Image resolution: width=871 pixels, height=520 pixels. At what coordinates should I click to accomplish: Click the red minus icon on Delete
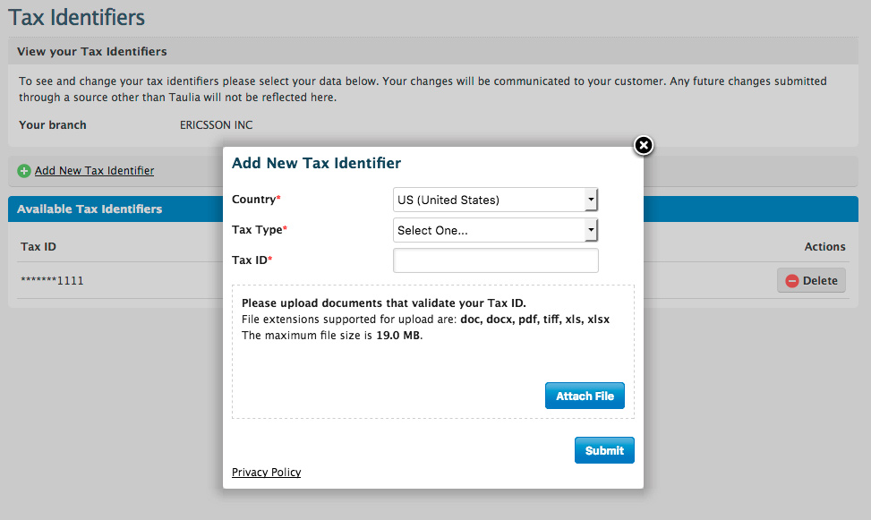pos(791,281)
